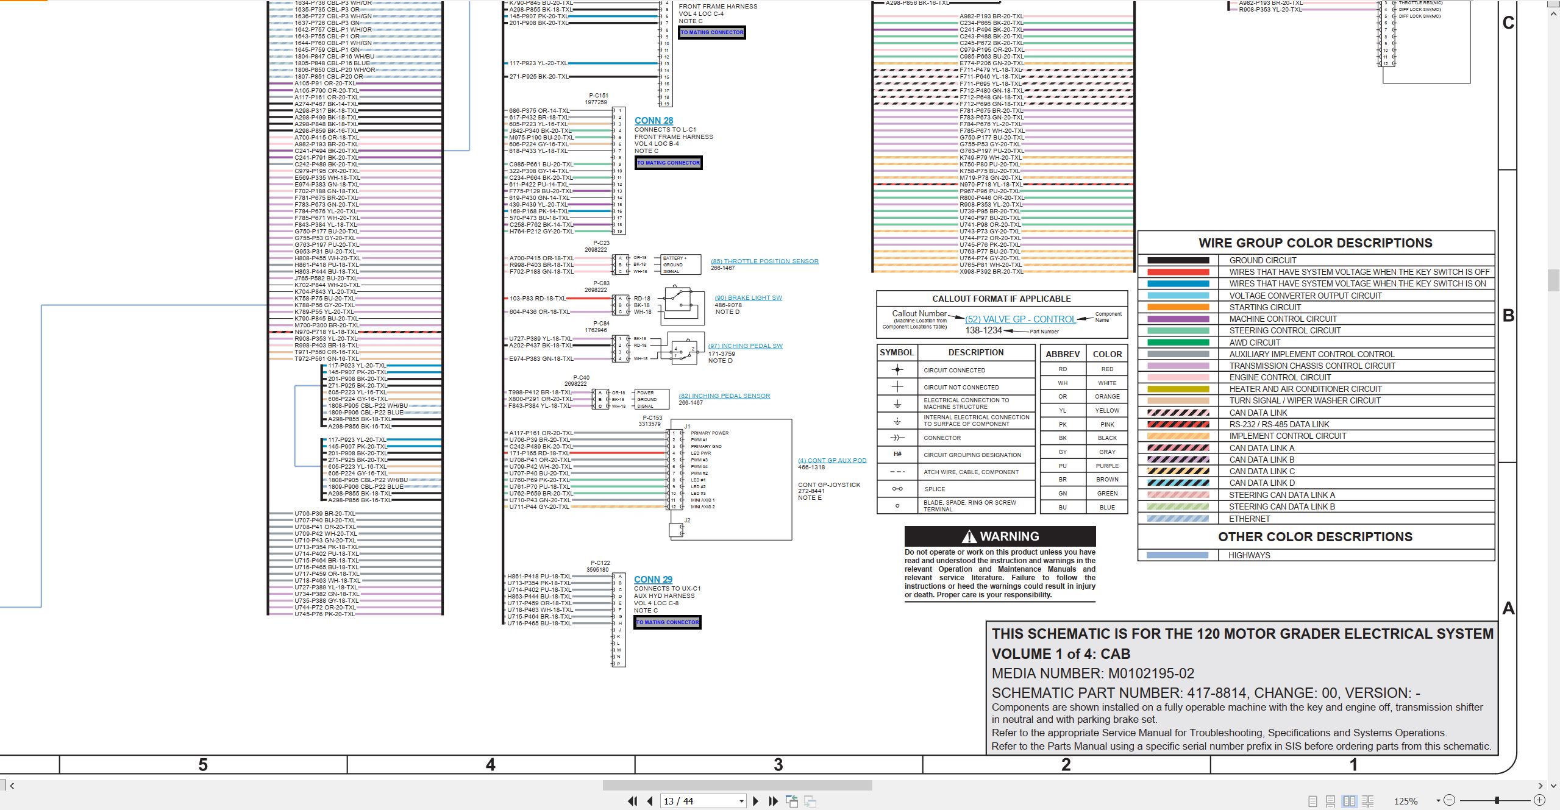
Task: Click the WIRE GROUP COLOR DESCRIPTIONS heading
Action: [x=1315, y=243]
